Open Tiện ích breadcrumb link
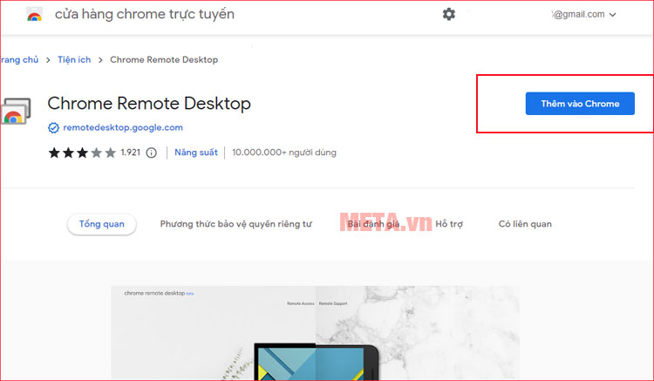The height and width of the screenshot is (381, 654). tap(74, 59)
